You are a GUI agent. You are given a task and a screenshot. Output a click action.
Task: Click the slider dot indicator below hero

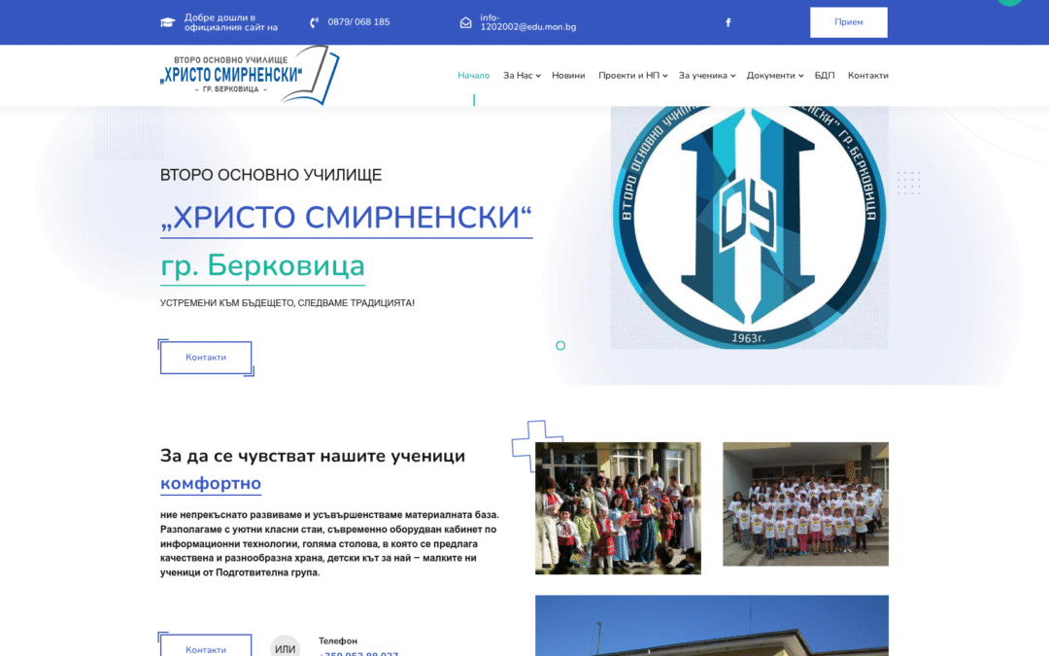[x=560, y=345]
